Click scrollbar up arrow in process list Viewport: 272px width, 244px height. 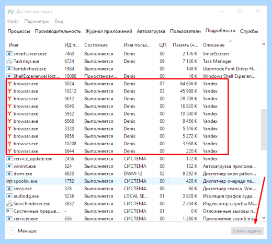click(x=264, y=44)
